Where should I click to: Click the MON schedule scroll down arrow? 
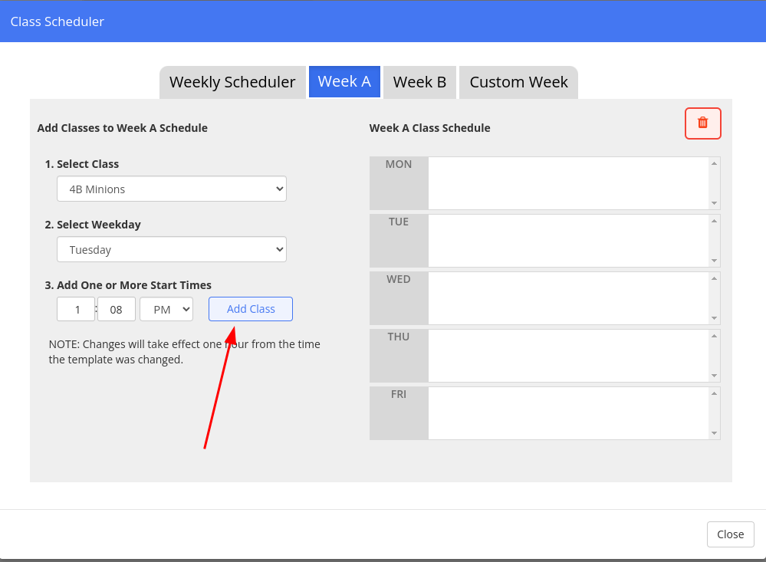pyautogui.click(x=714, y=203)
